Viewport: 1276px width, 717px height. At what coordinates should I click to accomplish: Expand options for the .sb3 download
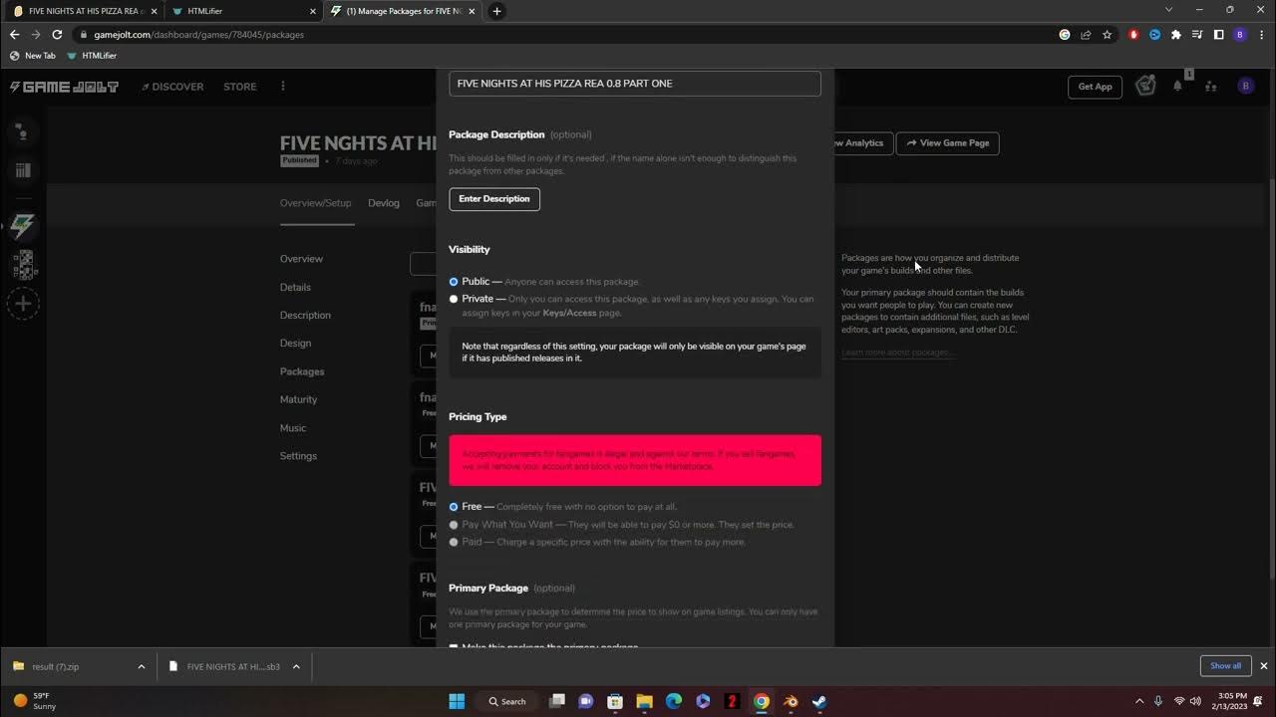(x=296, y=666)
